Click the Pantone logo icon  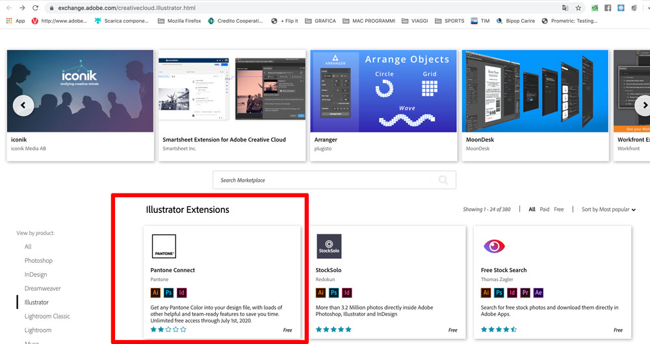coord(164,246)
